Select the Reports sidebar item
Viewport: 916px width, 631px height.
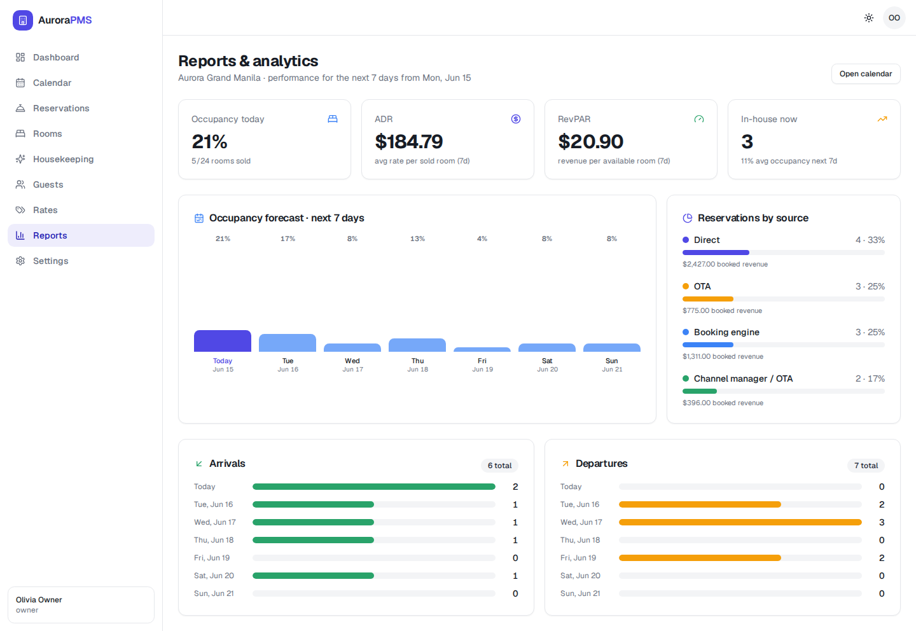tap(81, 235)
